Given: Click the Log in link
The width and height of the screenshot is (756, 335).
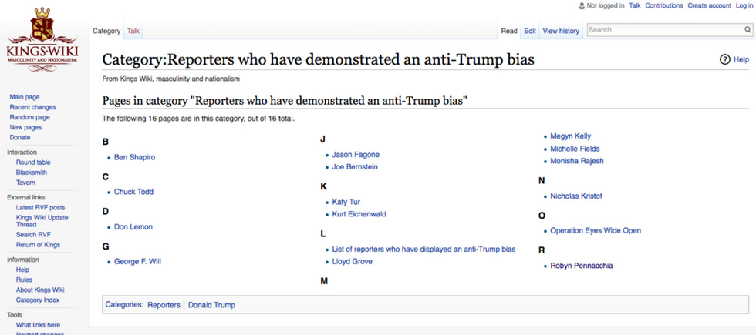Looking at the screenshot, I should coord(744,6).
